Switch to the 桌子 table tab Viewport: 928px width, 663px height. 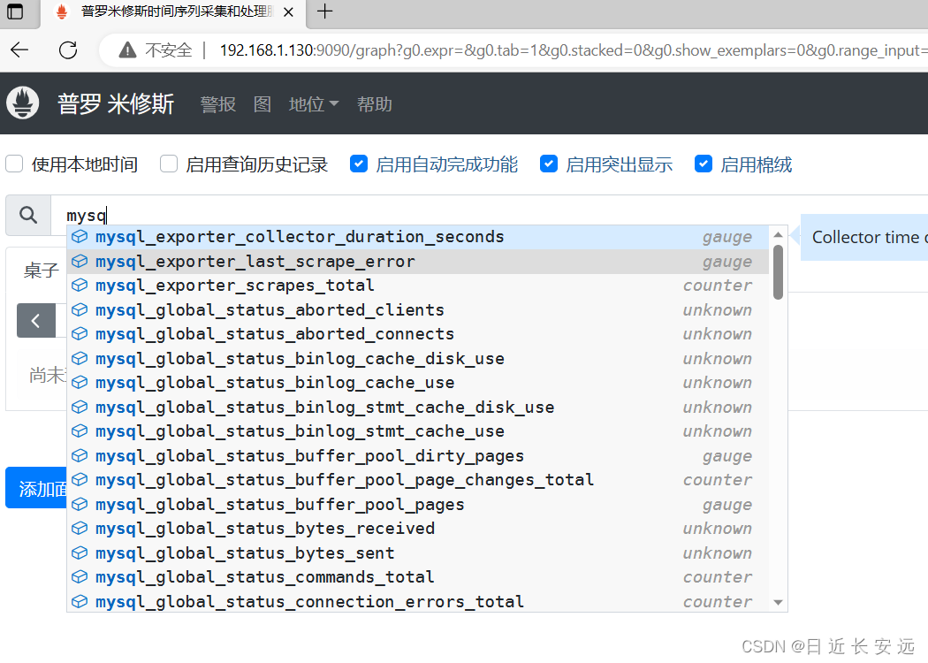coord(42,271)
